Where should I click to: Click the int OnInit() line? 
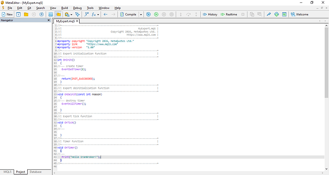pos(66,60)
